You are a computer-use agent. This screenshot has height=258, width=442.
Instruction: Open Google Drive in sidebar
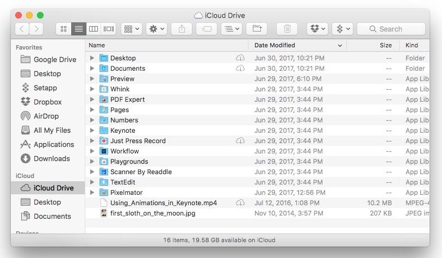pos(48,59)
